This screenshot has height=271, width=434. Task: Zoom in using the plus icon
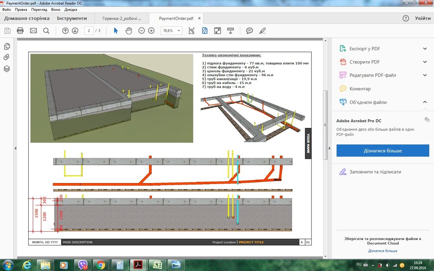click(x=151, y=31)
